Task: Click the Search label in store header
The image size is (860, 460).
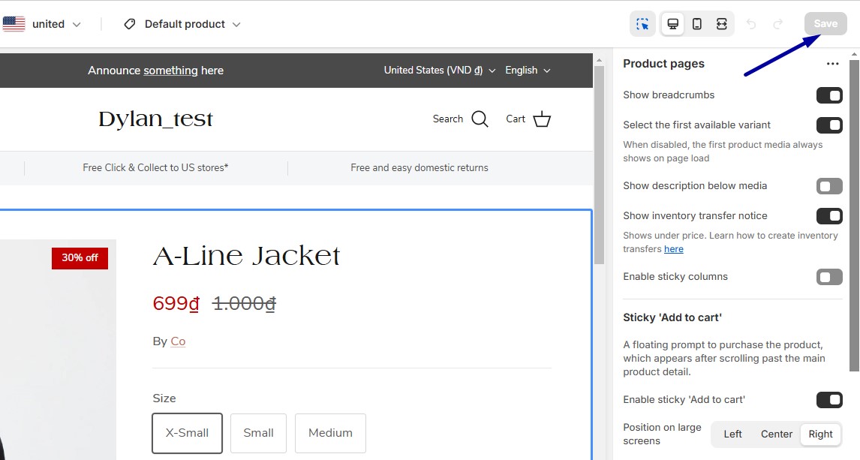Action: 447,119
